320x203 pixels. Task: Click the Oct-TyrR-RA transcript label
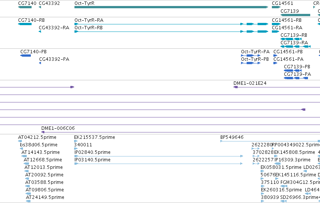tap(89, 20)
